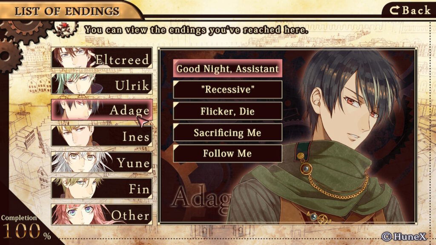
Task: Open the Other endings category
Action: 102,214
